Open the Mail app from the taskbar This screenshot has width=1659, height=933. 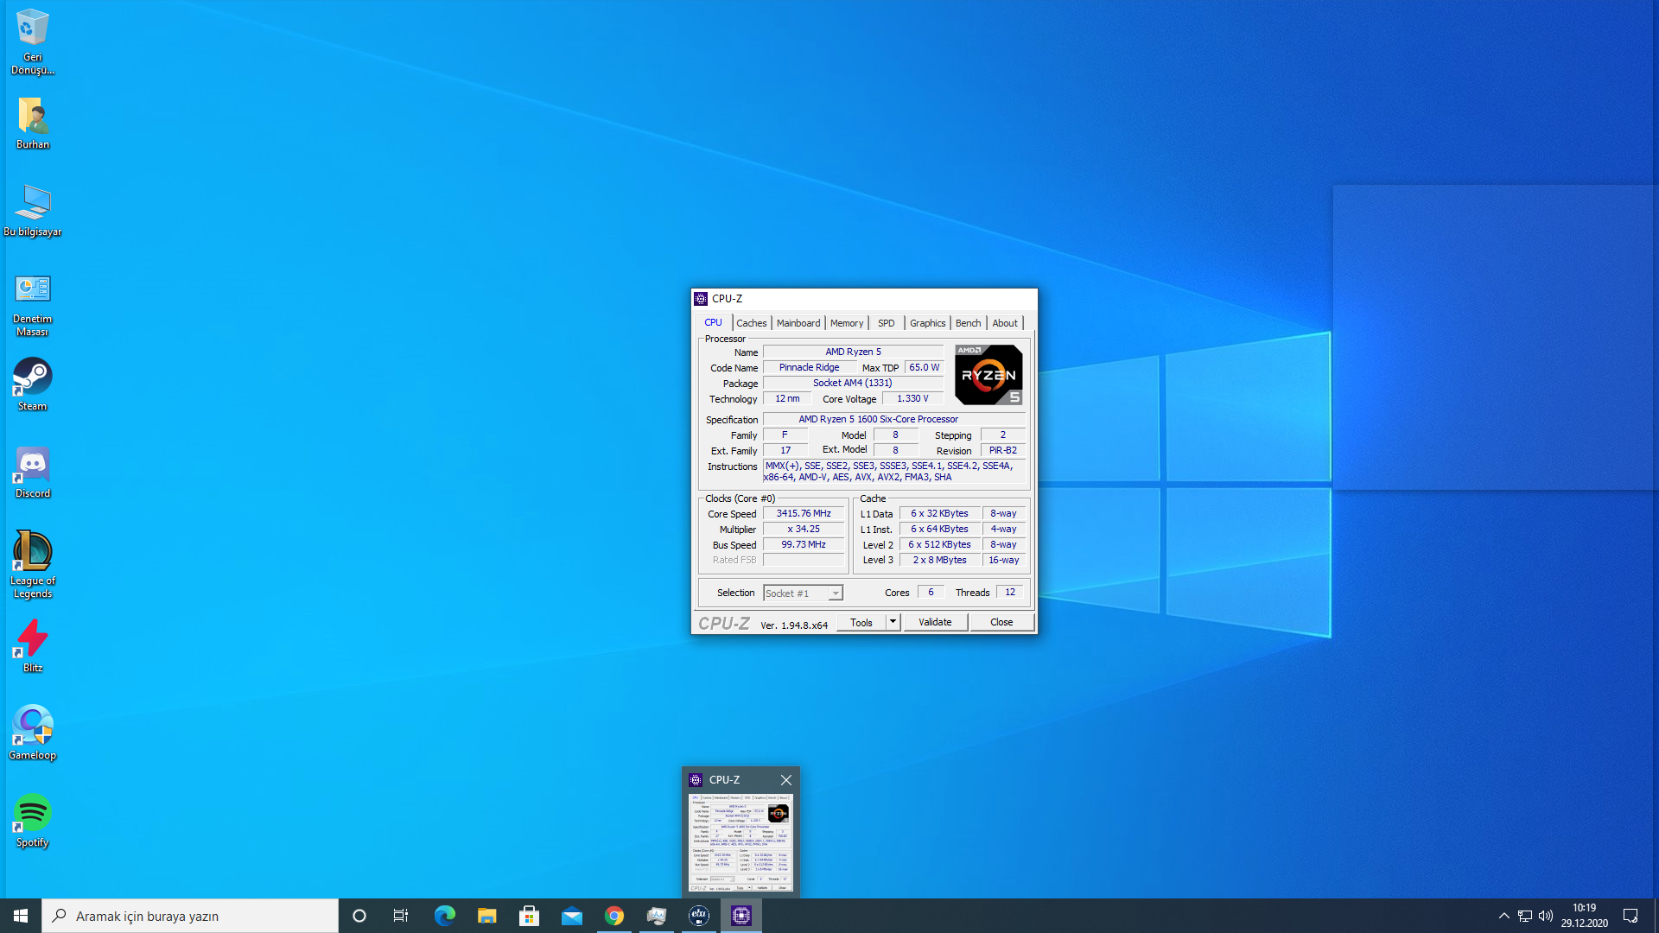point(571,916)
